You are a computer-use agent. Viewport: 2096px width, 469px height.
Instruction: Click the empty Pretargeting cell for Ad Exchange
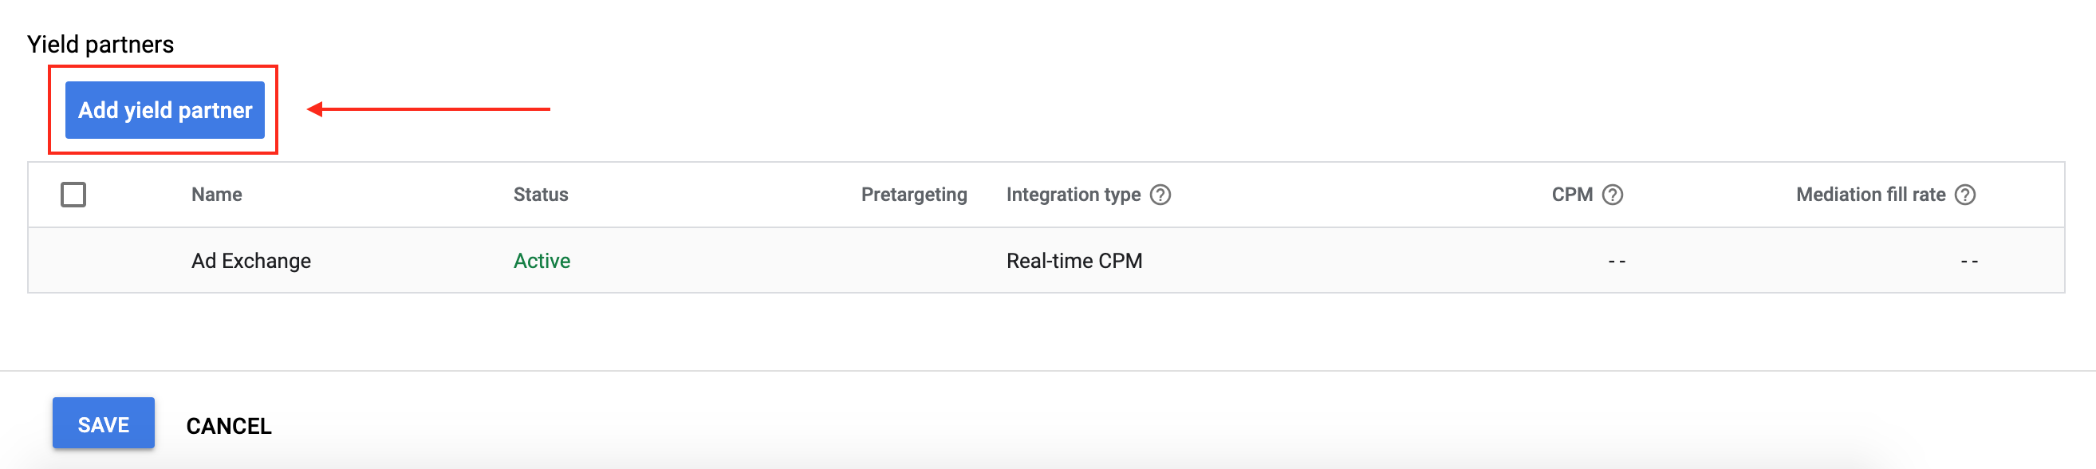[914, 261]
